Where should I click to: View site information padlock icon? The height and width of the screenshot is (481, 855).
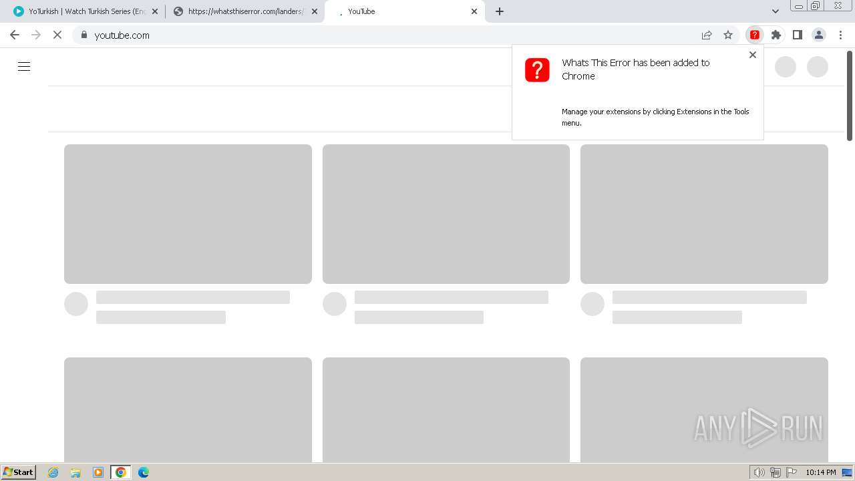(x=83, y=35)
